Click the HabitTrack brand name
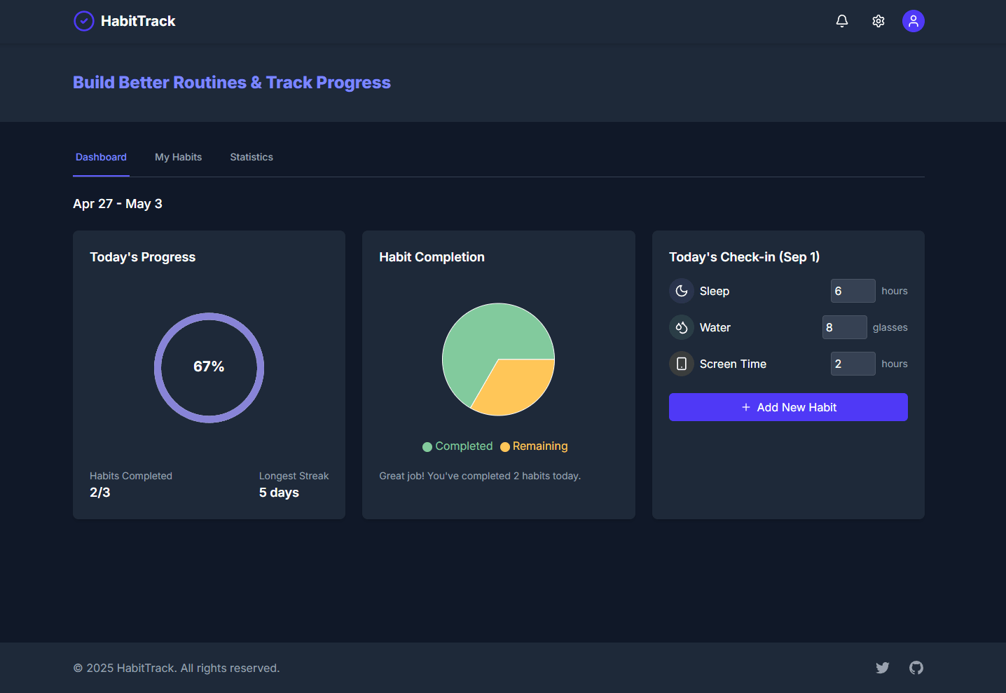This screenshot has width=1006, height=693. tap(138, 21)
